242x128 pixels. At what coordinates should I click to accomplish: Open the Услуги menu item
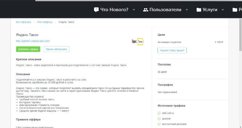[211, 10]
